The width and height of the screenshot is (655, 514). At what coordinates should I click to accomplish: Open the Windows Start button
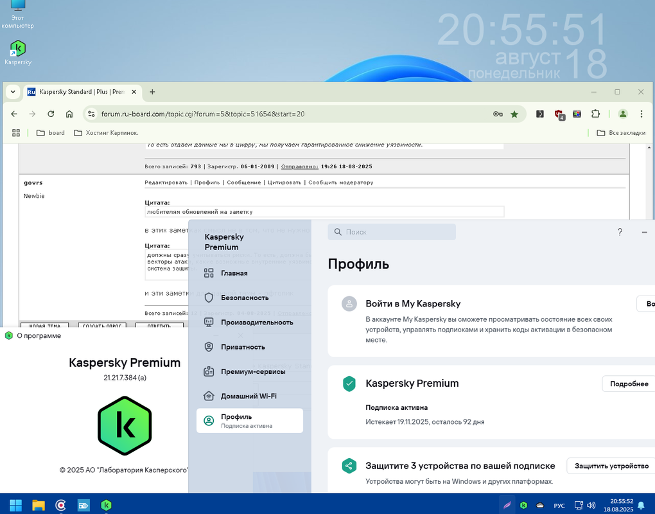click(16, 505)
